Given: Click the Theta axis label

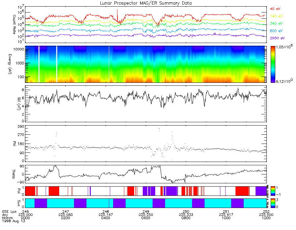Looking at the screenshot, I should [x=13, y=174].
